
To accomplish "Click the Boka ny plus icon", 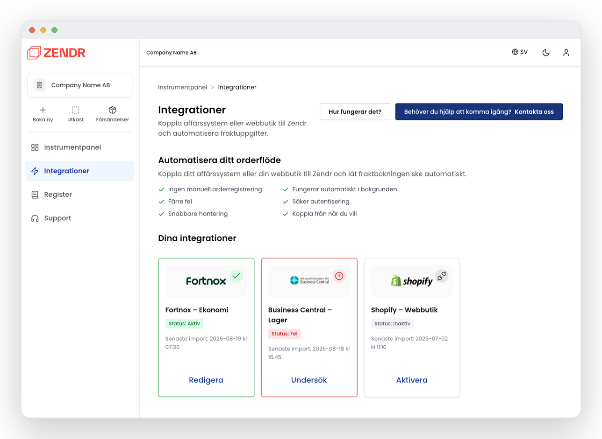I will click(x=43, y=110).
